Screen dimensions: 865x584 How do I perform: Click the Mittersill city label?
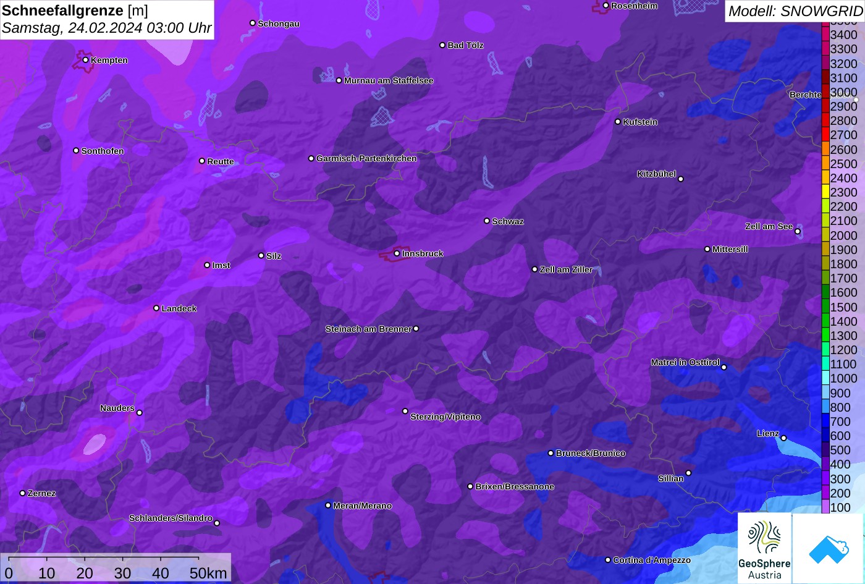point(730,249)
